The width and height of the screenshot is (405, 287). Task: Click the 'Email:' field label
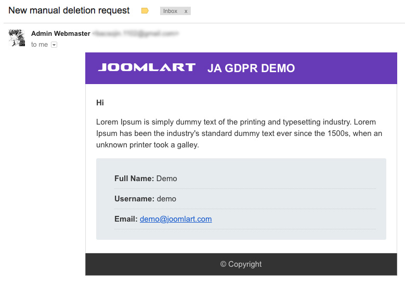pyautogui.click(x=126, y=219)
